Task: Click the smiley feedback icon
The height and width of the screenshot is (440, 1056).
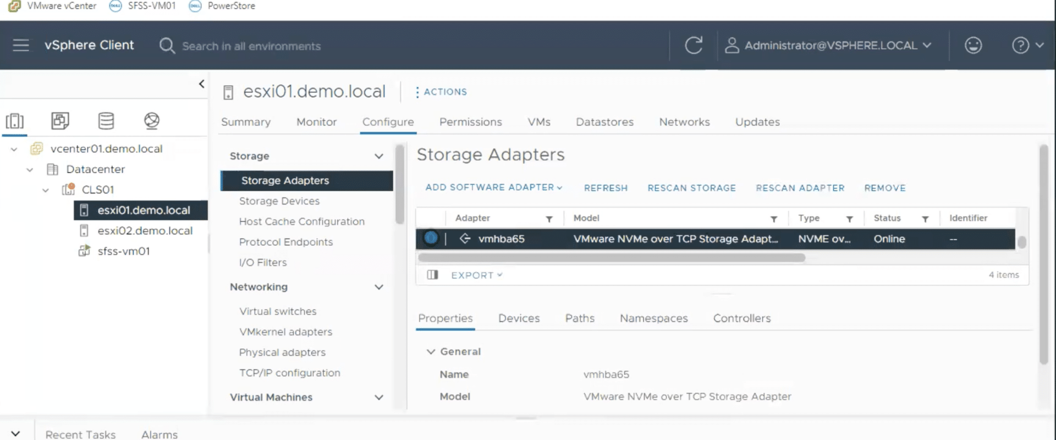Action: pos(973,45)
